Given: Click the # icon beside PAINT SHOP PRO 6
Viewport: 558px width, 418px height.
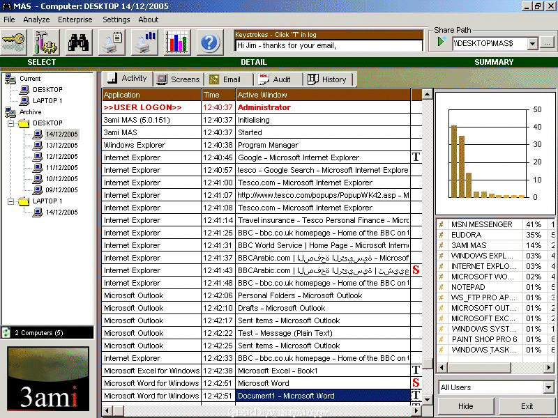Looking at the screenshot, I should 442,339.
